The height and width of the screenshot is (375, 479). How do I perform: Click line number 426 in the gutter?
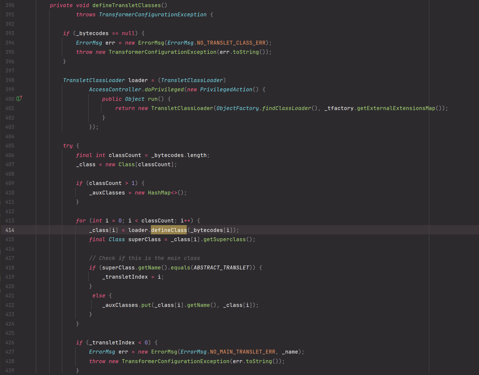[x=10, y=343]
